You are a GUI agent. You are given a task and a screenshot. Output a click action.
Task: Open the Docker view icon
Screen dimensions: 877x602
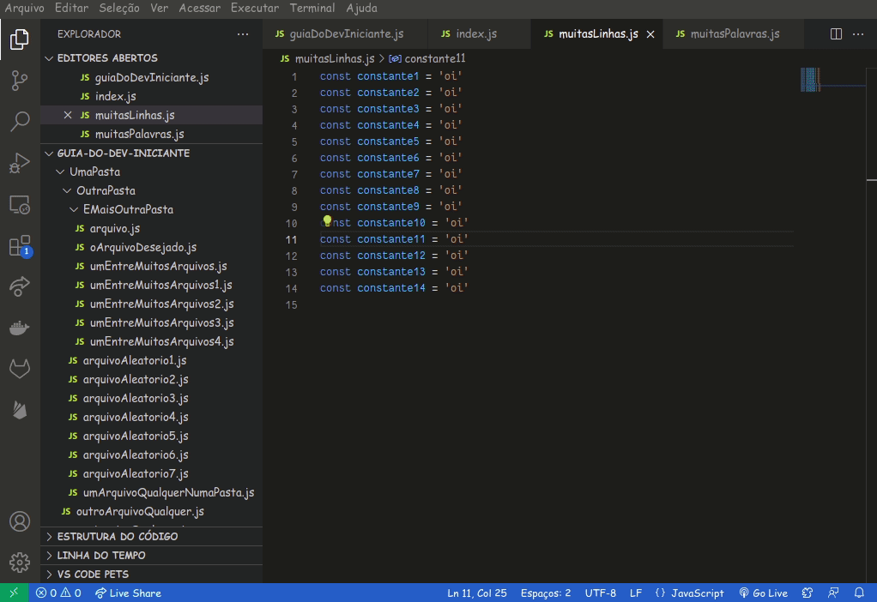pyautogui.click(x=20, y=328)
